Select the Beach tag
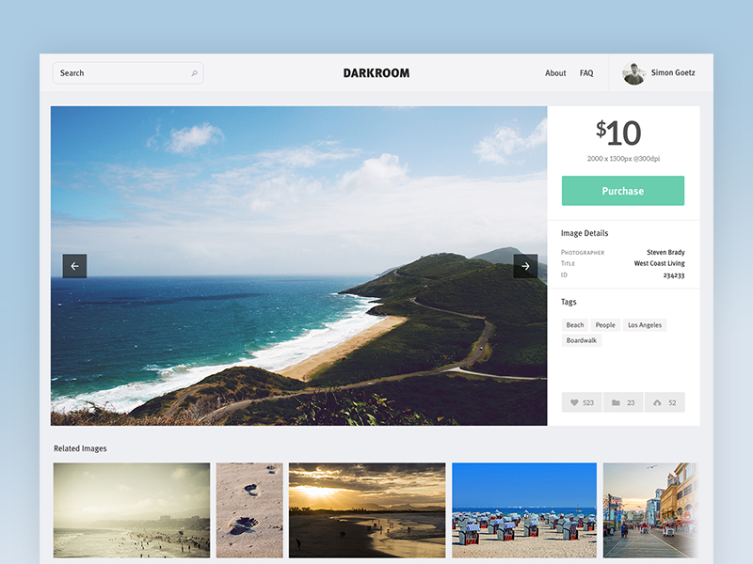Viewport: 753px width, 564px height. [575, 324]
